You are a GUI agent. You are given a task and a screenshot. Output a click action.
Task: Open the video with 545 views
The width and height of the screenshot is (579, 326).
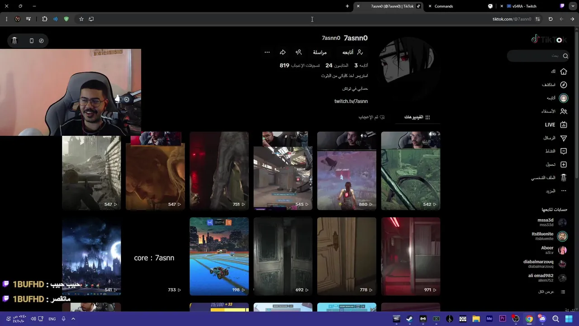coord(283,171)
